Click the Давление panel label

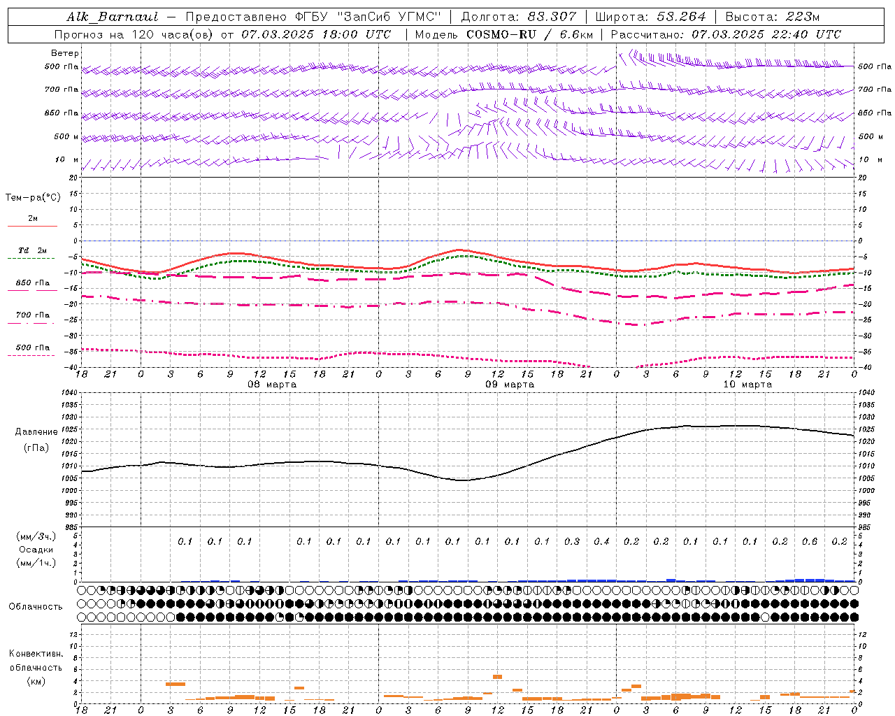click(36, 432)
